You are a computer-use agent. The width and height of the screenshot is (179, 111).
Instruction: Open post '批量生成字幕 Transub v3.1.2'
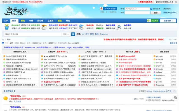click(x=18, y=79)
